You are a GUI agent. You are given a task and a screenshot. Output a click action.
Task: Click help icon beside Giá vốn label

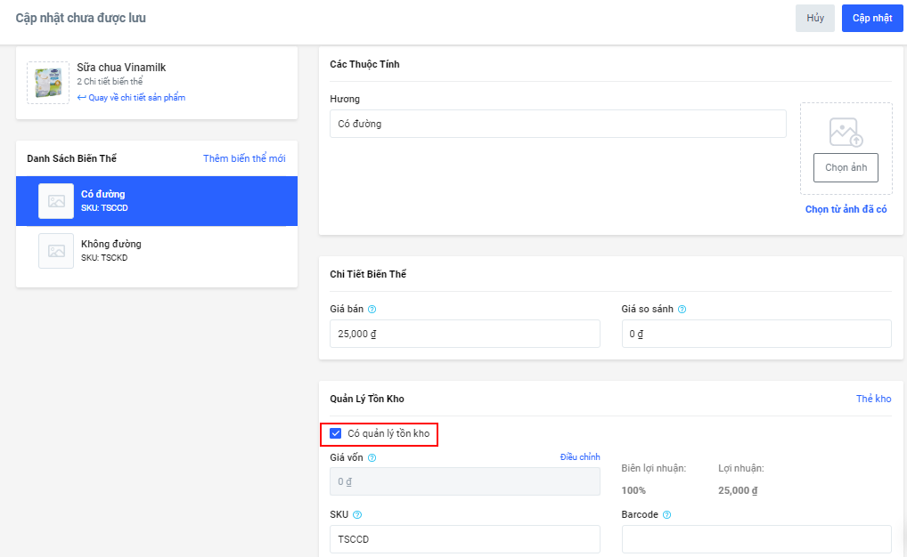(372, 458)
